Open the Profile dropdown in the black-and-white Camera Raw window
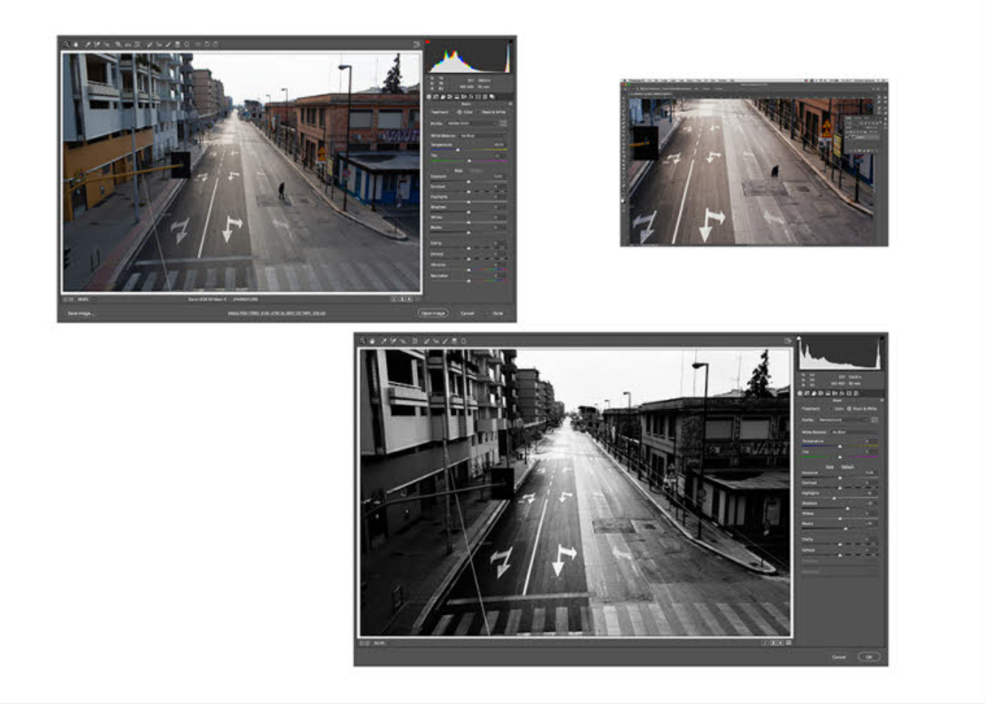The width and height of the screenshot is (985, 704). [x=844, y=420]
